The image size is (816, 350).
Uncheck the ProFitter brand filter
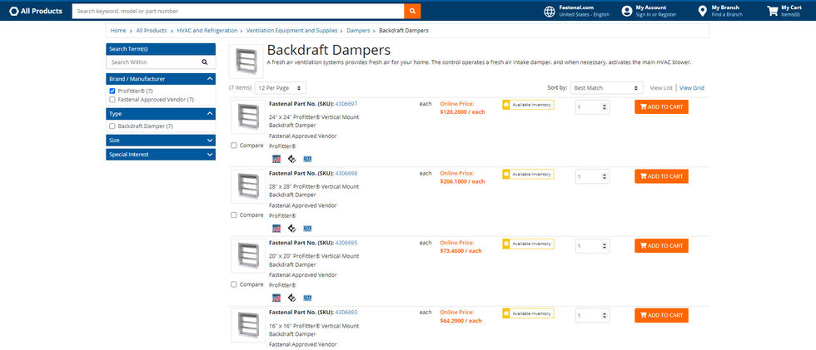112,91
